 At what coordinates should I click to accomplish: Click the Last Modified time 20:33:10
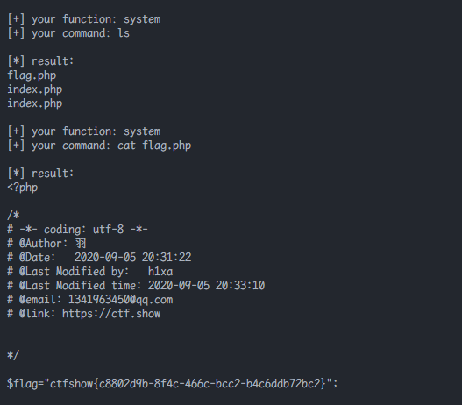pos(240,286)
